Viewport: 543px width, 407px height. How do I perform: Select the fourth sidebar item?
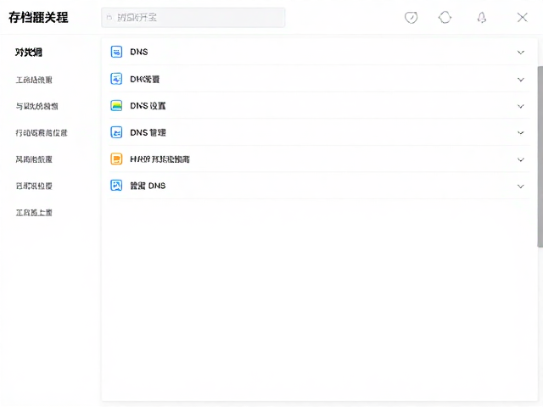[x=42, y=133]
